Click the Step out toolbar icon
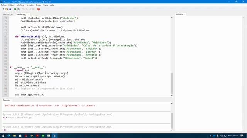The image size is (247, 138). [x=30, y=9]
